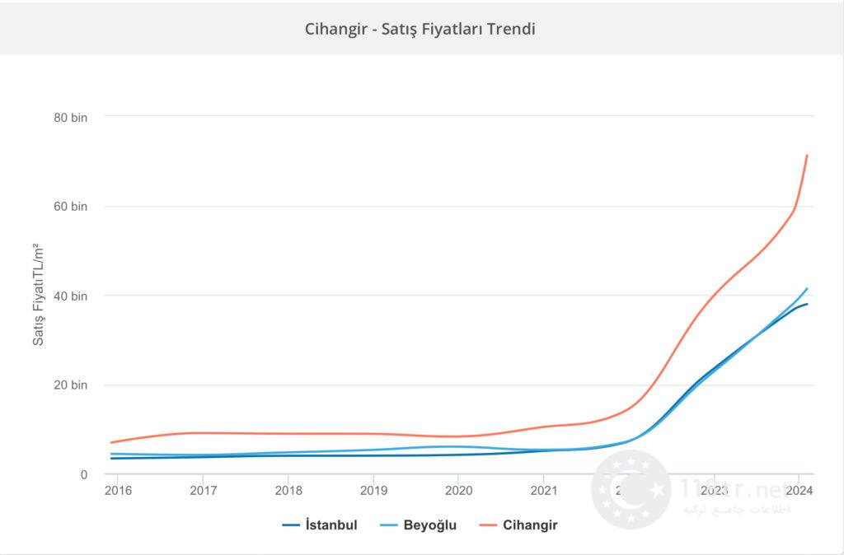Click the Satış Fiyatı TL/m² axis title

point(38,295)
